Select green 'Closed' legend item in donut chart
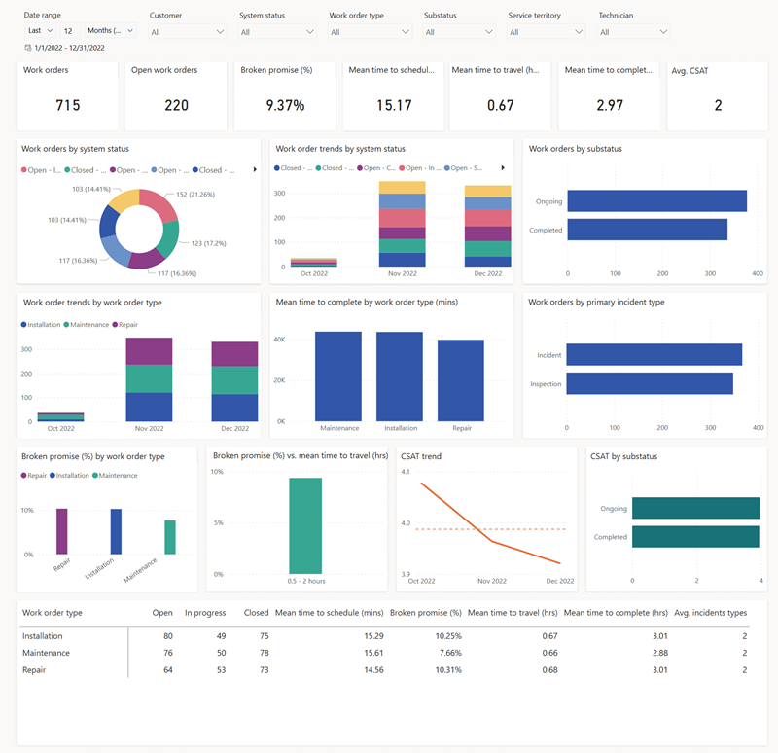Viewport: 778px width, 753px height. 86,170
